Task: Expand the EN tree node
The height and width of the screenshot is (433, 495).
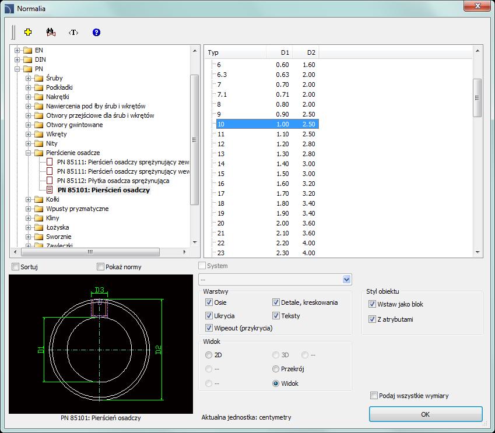Action: pyautogui.click(x=17, y=50)
